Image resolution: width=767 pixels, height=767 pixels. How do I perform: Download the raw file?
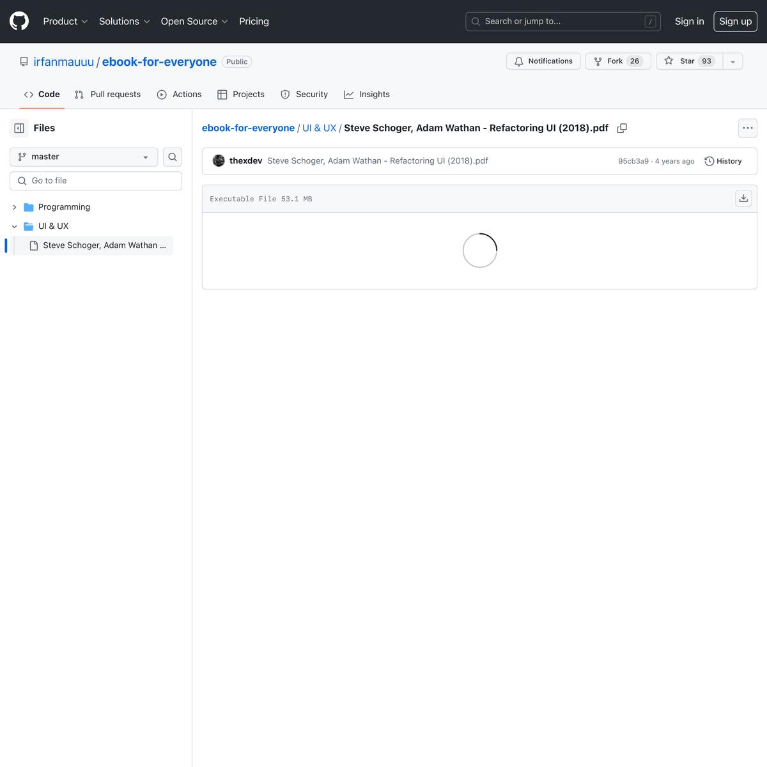point(743,199)
